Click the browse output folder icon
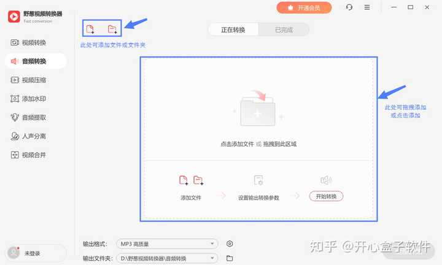 (230, 258)
